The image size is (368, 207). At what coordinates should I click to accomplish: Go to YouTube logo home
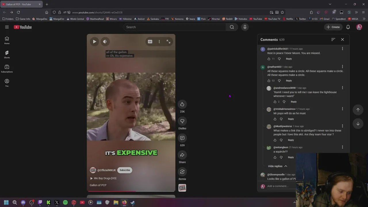(23, 27)
